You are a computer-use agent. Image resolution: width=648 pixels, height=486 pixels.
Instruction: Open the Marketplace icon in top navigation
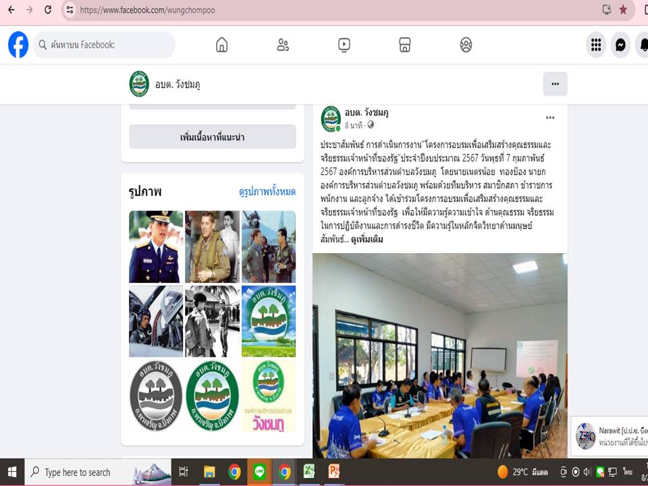pos(404,45)
